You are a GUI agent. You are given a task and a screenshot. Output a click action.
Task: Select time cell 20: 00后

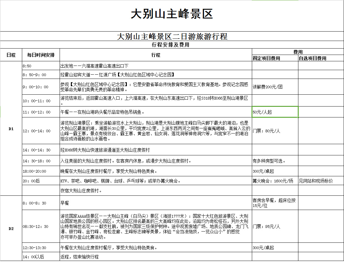41,181
